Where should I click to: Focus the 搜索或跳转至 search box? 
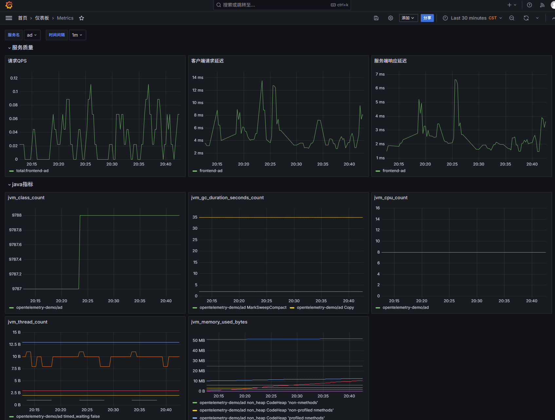[282, 5]
